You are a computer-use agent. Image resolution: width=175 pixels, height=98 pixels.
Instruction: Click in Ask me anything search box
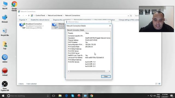(x=28, y=96)
